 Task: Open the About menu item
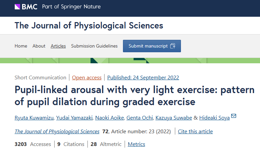coord(39,46)
